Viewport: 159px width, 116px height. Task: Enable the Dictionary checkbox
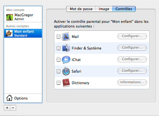59,83
